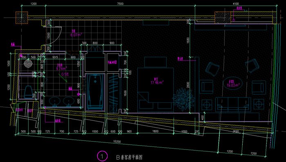Select the 9.74m² bathroom area label

click(x=61, y=69)
